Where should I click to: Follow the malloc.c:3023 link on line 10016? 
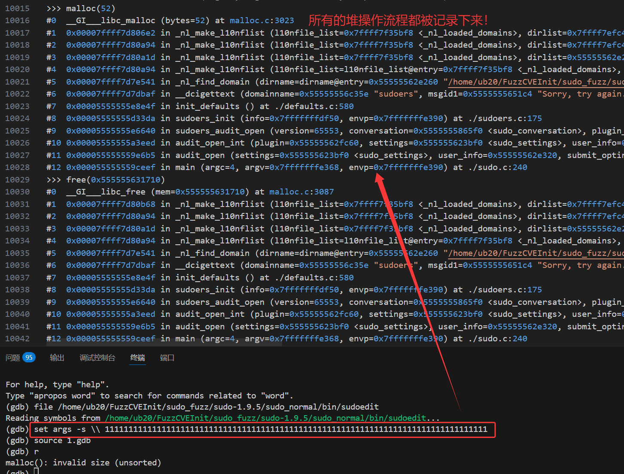click(262, 21)
